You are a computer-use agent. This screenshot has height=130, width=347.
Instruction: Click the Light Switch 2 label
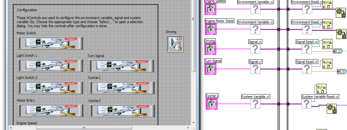[x=27, y=78]
